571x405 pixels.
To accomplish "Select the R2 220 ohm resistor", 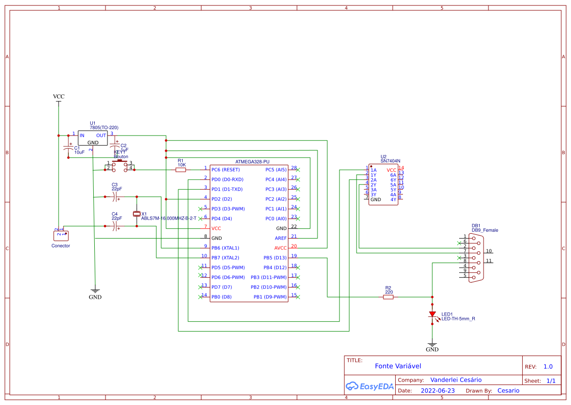I will [388, 297].
